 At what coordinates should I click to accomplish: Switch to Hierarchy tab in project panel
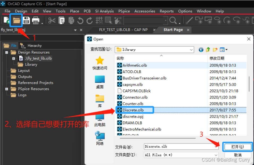pyautogui.click(x=31, y=46)
